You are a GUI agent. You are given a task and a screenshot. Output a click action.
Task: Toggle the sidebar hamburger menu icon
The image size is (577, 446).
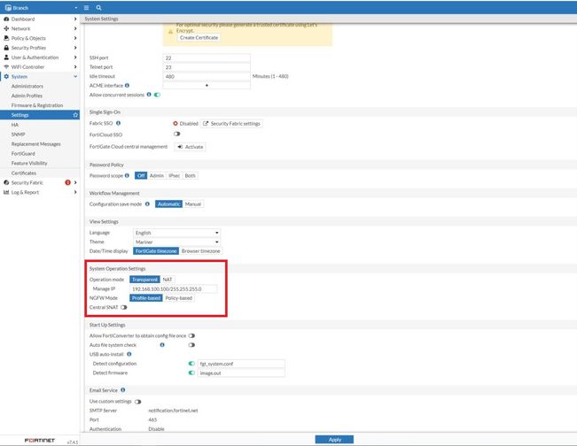(87, 8)
